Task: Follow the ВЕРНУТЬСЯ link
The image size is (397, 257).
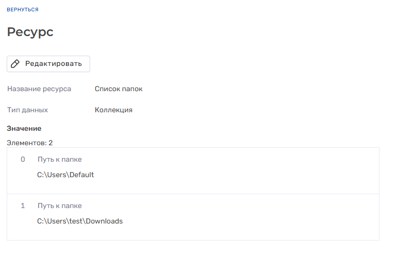Action: coord(23,10)
